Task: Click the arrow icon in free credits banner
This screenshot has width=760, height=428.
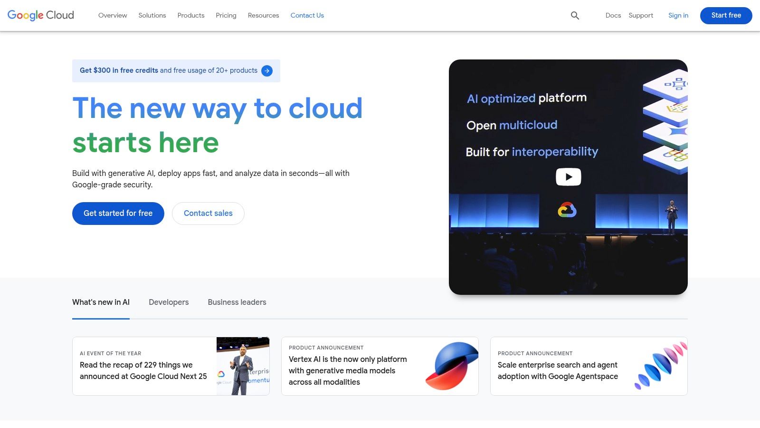Action: point(267,70)
